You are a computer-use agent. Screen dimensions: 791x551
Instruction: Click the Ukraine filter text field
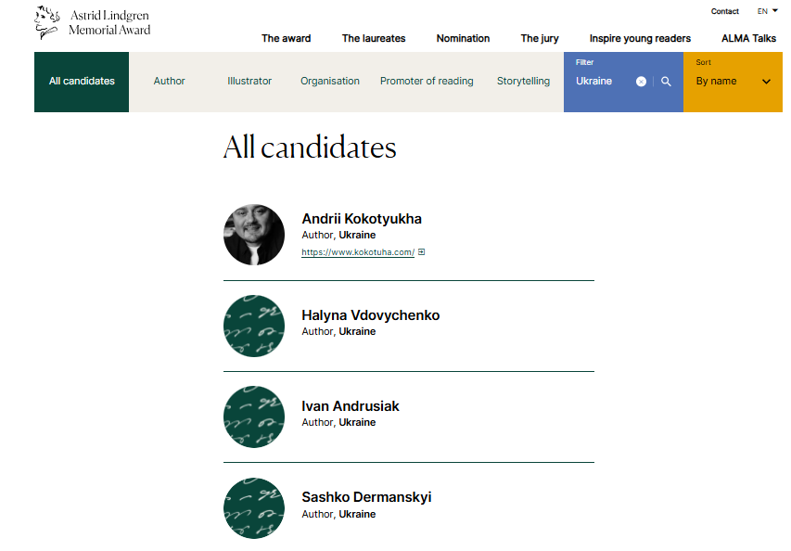[x=601, y=82]
